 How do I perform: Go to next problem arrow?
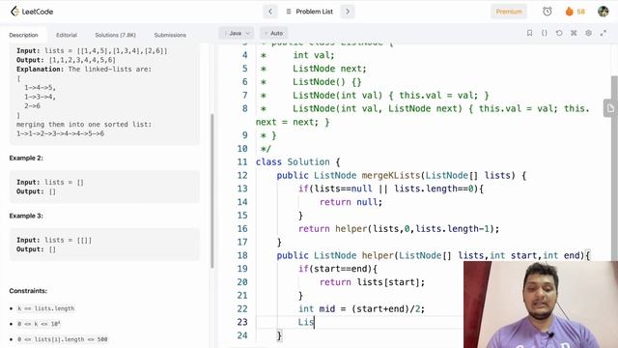348,12
